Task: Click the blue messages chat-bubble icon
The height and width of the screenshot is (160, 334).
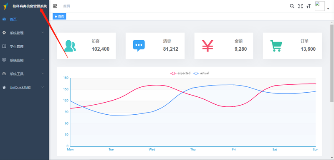Action: (x=139, y=46)
